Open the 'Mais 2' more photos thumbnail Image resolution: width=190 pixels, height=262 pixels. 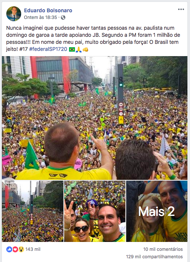point(157,211)
